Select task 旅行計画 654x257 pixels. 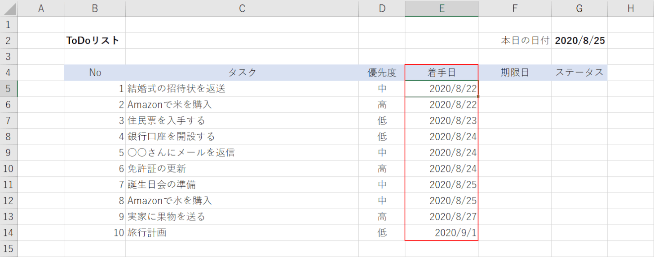[x=242, y=233]
